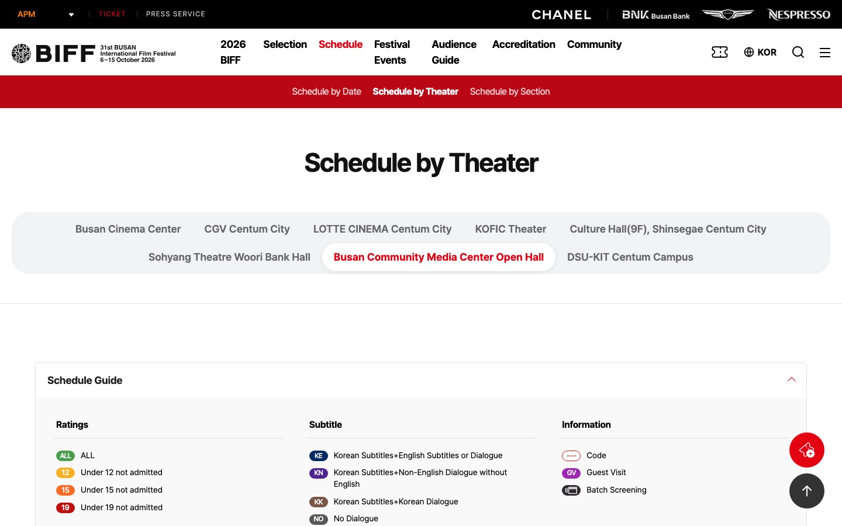Open the Audience Guide menu

click(x=454, y=52)
